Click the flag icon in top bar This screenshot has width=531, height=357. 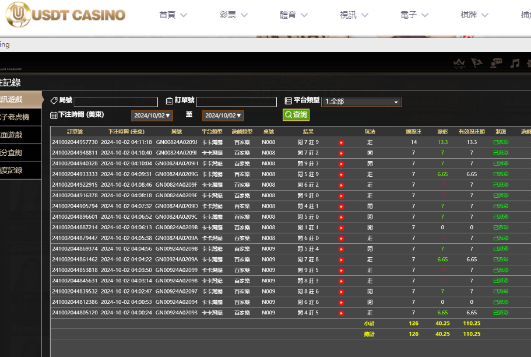pos(477,63)
